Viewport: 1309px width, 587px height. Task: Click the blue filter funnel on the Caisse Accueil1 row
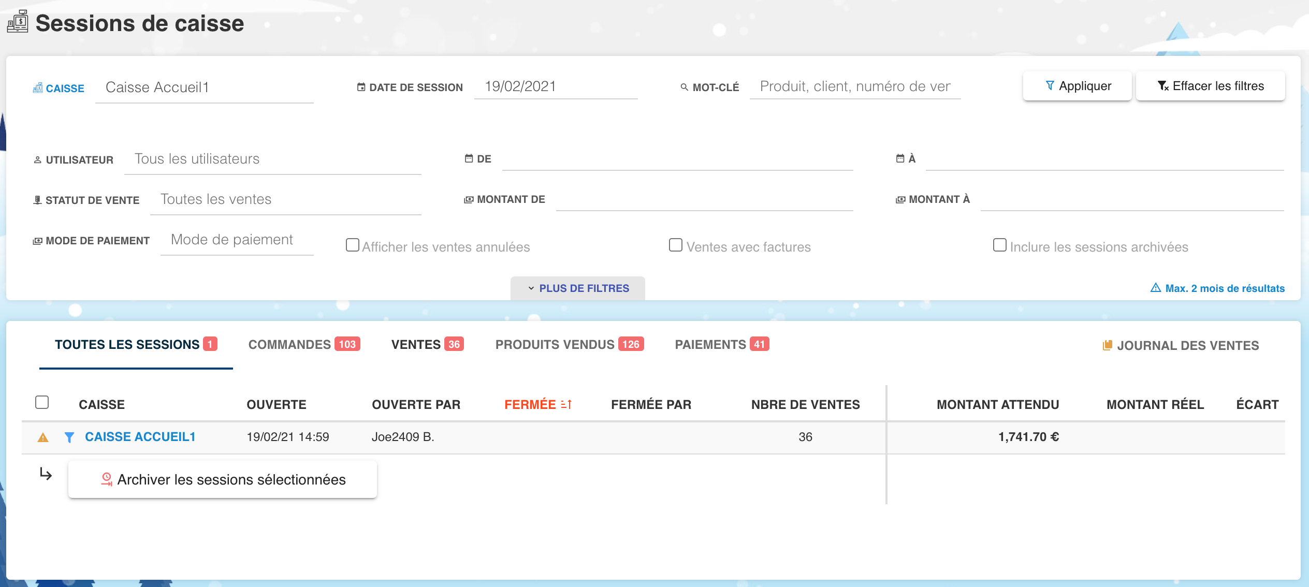click(69, 437)
